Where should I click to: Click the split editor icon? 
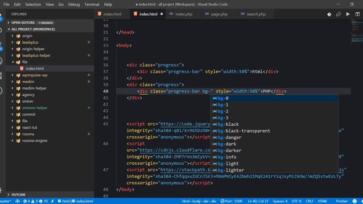click(x=357, y=14)
